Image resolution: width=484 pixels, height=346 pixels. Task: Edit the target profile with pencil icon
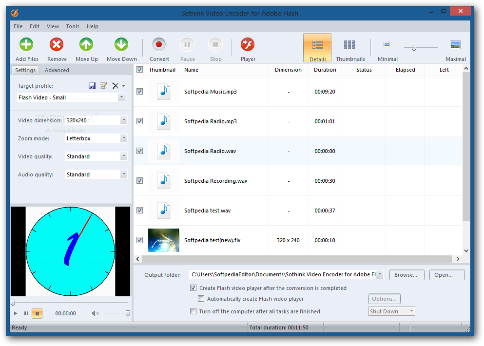[x=103, y=86]
